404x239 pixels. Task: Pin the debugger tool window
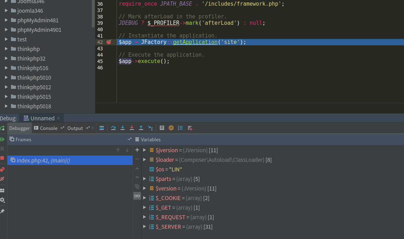pos(2,211)
